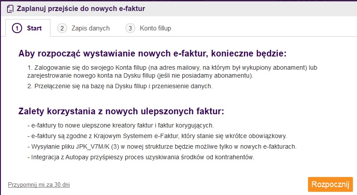This screenshot has height=195, width=357.
Task: Click line mentioning Krajowym Systemem e-Faktur
Action: (x=157, y=136)
